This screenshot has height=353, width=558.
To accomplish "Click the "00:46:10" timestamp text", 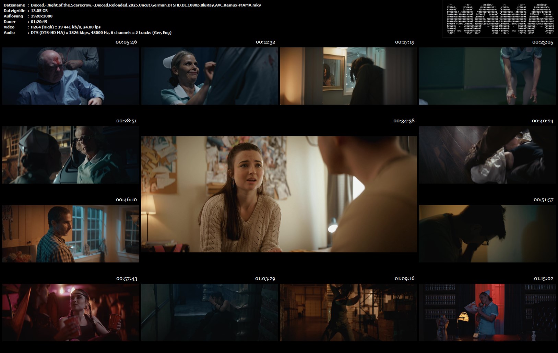I will [x=126, y=200].
